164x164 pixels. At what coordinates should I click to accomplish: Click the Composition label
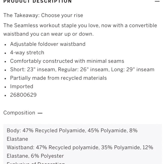[19, 113]
